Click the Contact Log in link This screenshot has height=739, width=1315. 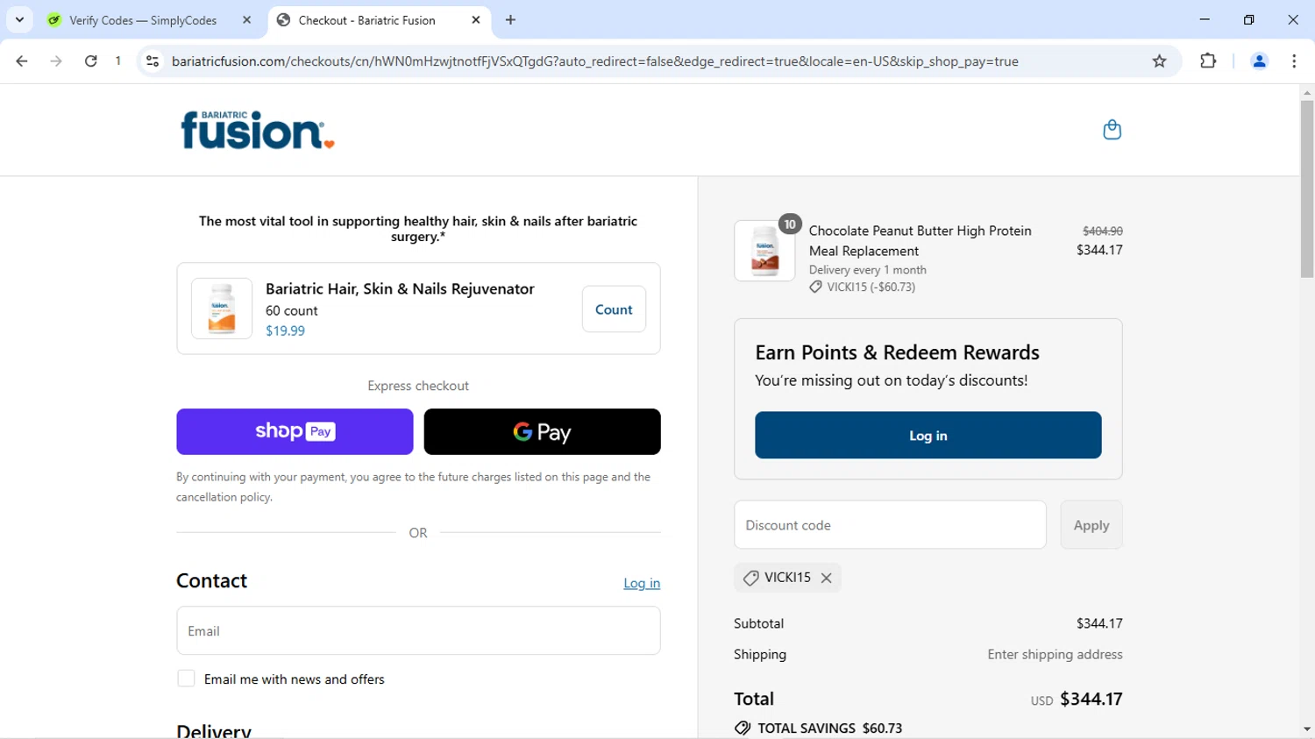tap(642, 583)
